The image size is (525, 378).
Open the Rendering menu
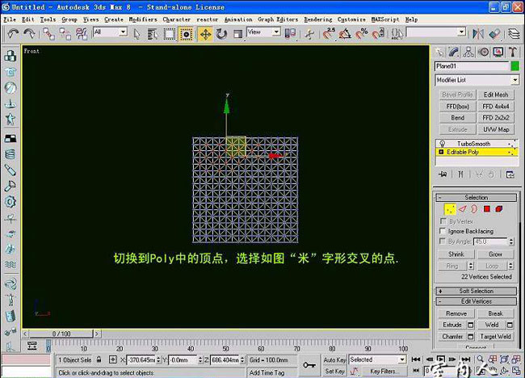pyautogui.click(x=318, y=19)
